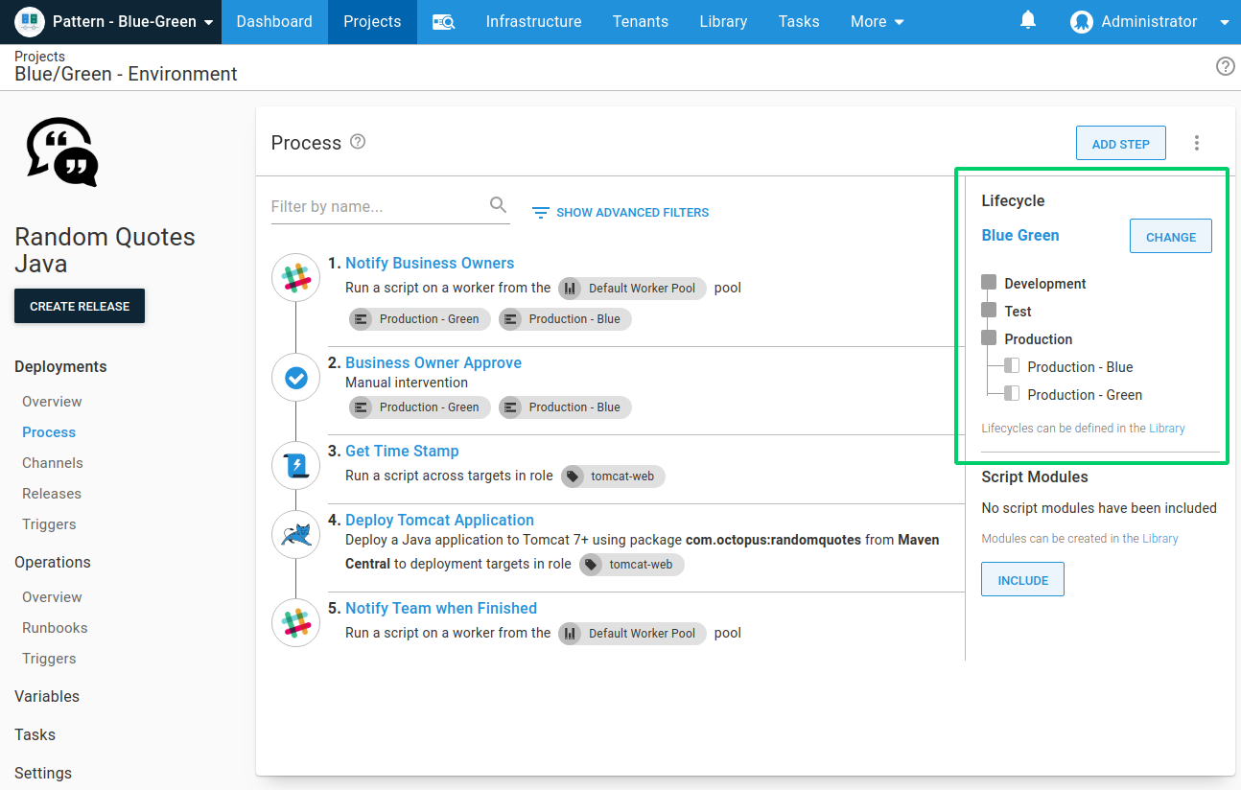Open the Library menu item

click(723, 21)
